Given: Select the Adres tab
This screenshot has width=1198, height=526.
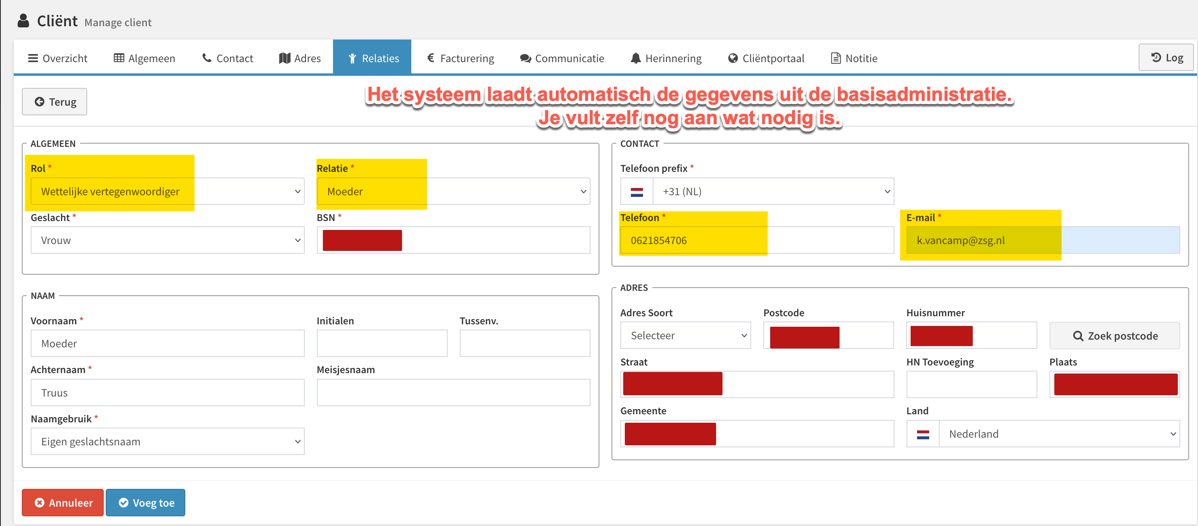Looking at the screenshot, I should [x=300, y=58].
